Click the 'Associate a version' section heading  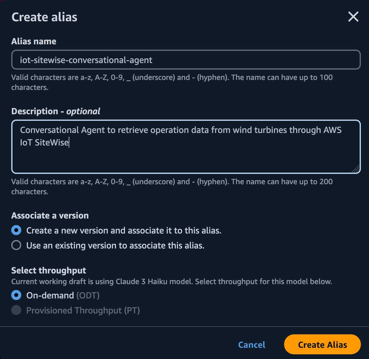(x=50, y=215)
